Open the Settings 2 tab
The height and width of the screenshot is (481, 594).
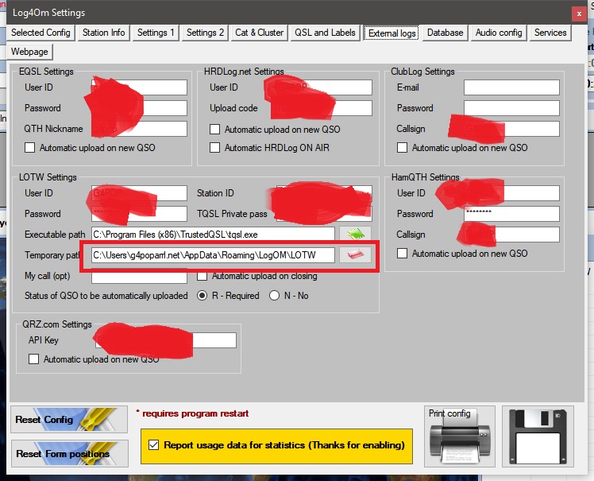[x=205, y=33]
